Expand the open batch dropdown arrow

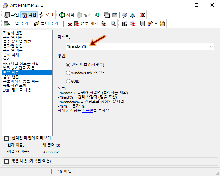tap(156, 24)
